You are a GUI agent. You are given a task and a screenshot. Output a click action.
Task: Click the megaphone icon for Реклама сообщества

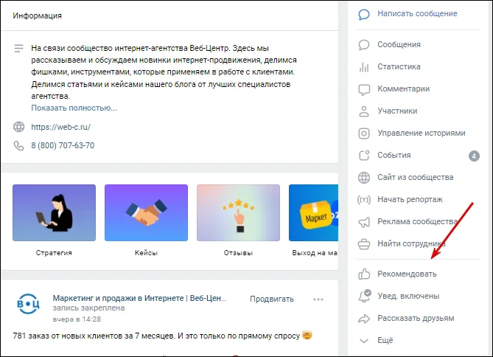(x=364, y=222)
